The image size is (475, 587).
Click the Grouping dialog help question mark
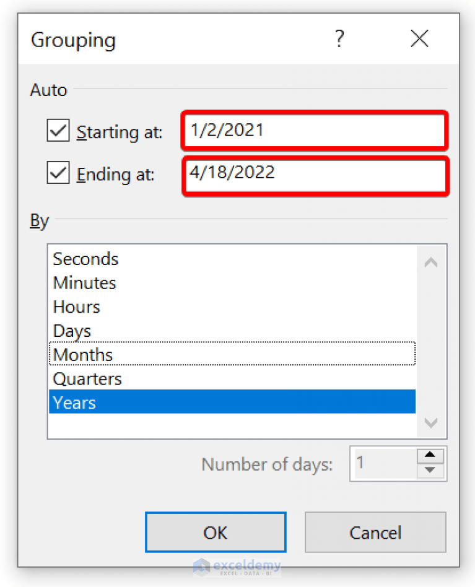(x=339, y=38)
